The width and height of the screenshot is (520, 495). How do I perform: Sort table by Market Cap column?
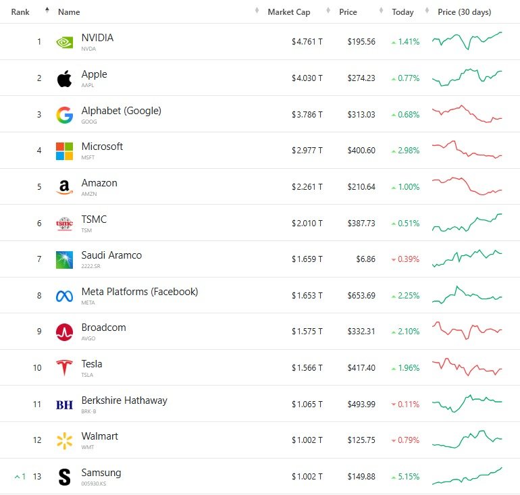tap(289, 12)
